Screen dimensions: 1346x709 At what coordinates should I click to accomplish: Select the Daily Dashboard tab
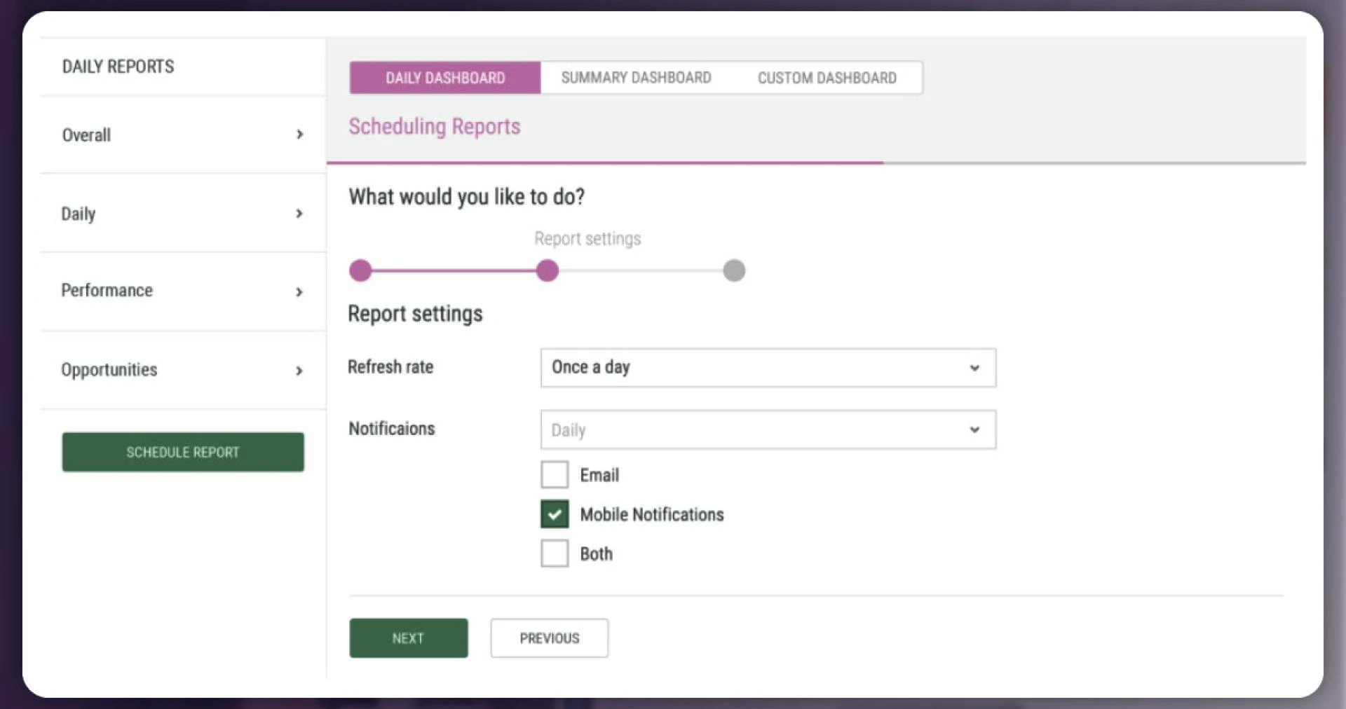444,77
